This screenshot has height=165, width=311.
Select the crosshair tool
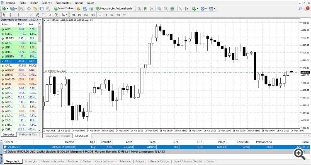pos(10,15)
